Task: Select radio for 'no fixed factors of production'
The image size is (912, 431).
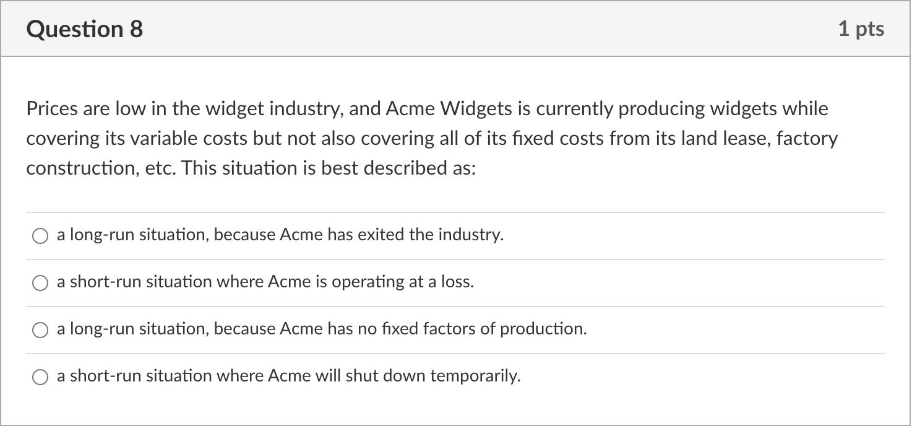Action: click(x=40, y=330)
